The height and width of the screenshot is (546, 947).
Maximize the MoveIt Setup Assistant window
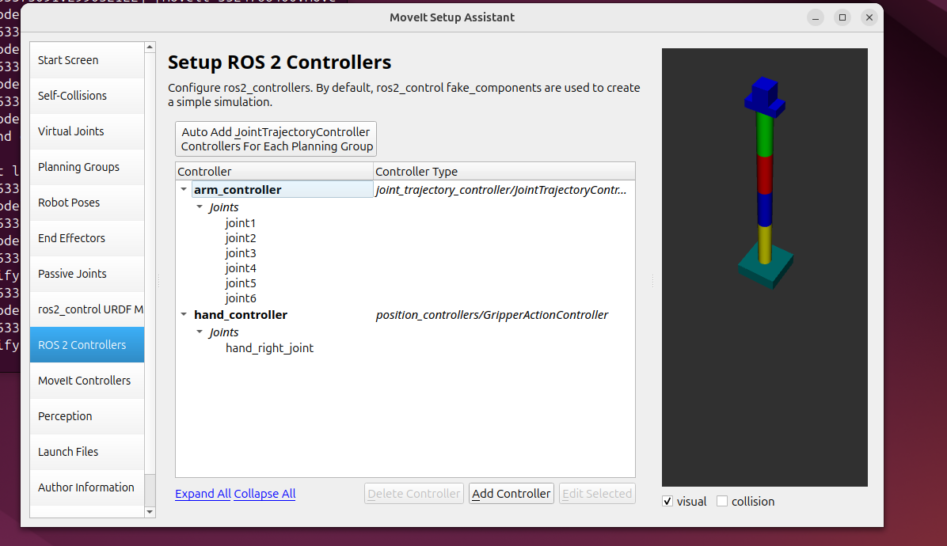(842, 17)
